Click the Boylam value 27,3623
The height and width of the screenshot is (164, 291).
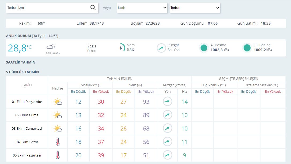click(153, 23)
